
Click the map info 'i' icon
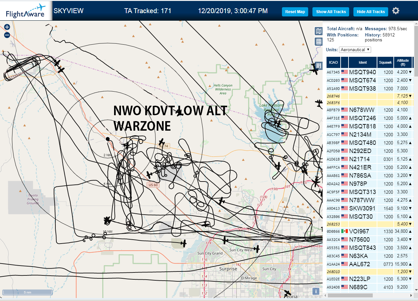(316, 291)
